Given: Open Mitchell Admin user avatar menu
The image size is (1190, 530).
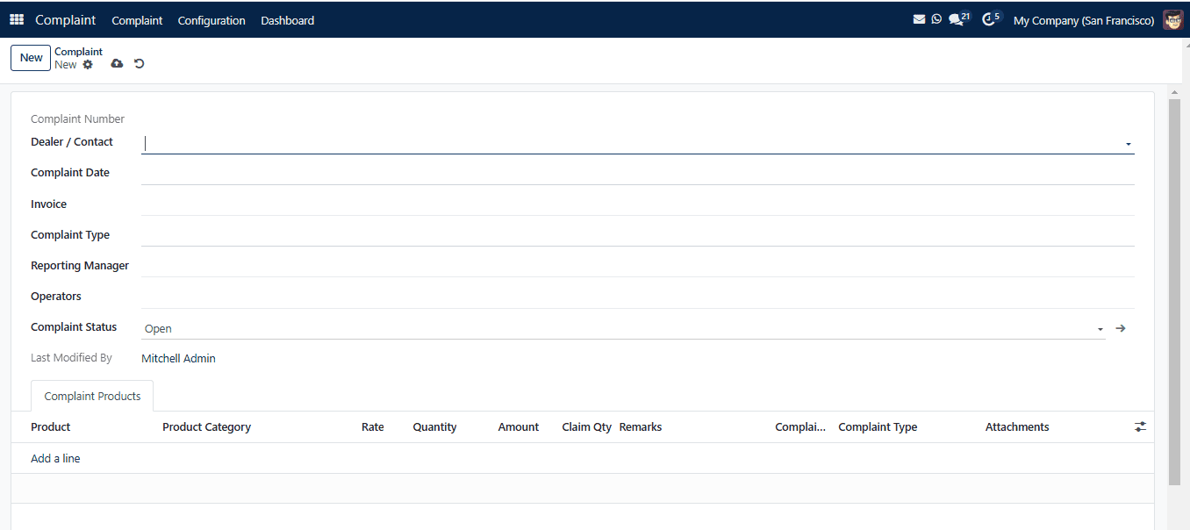Looking at the screenshot, I should coord(1173,19).
